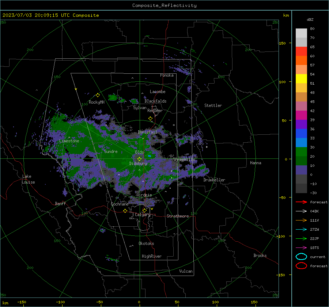Click the Okotoks label
The image size is (329, 307).
pos(146,243)
